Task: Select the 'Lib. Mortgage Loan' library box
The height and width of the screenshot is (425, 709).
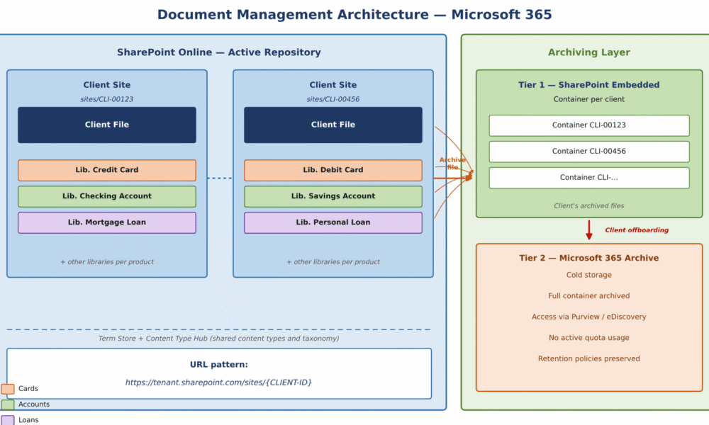Action: 107,222
